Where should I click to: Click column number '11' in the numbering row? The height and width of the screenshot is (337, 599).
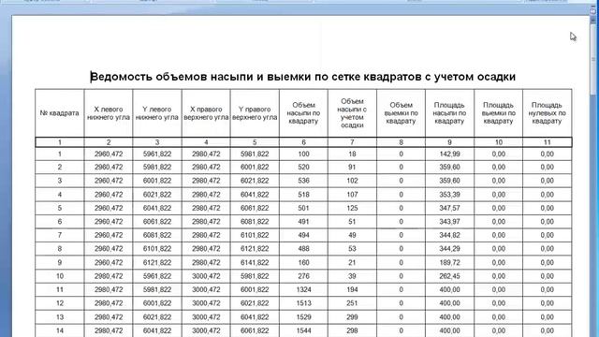click(x=547, y=142)
